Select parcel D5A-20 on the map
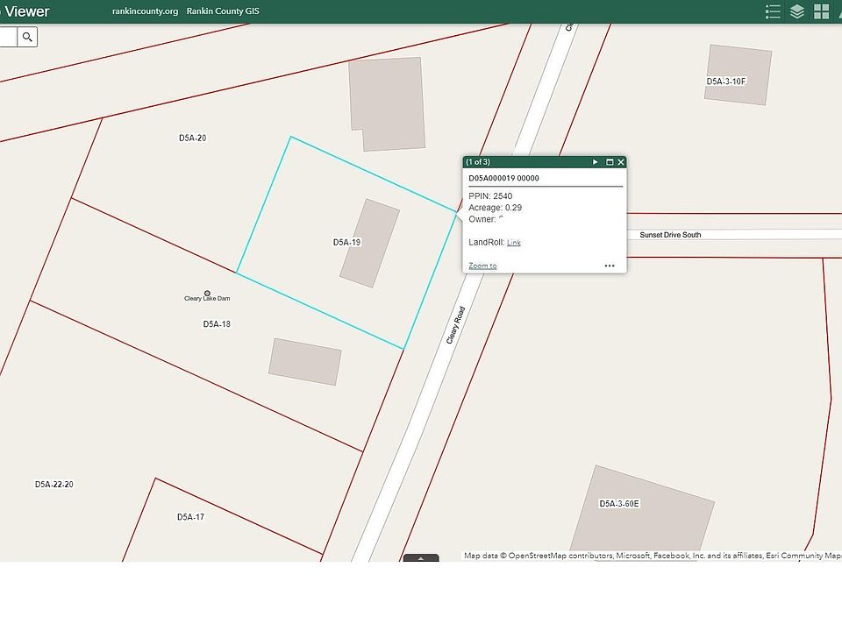The image size is (842, 631). [192, 138]
